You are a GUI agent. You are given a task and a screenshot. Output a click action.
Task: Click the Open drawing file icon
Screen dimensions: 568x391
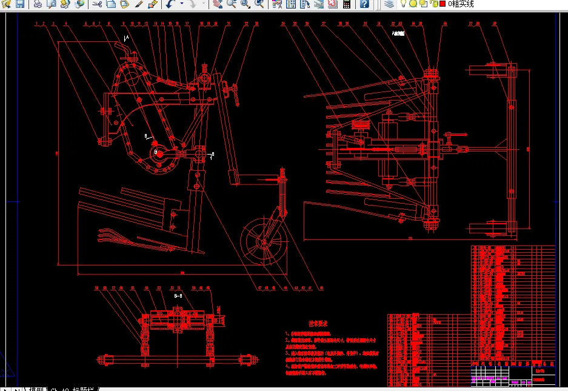(x=6, y=4)
